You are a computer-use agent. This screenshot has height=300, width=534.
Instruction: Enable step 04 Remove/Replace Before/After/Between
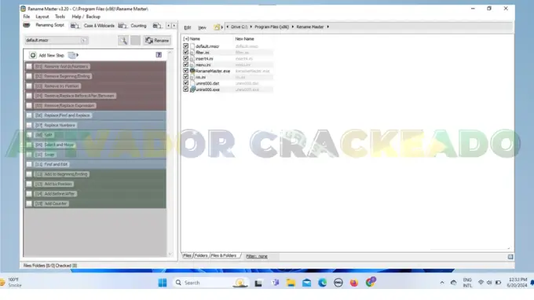[29, 96]
